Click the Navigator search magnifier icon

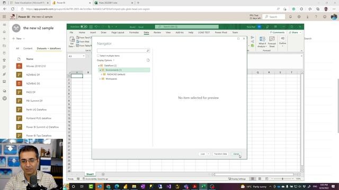click(x=148, y=51)
